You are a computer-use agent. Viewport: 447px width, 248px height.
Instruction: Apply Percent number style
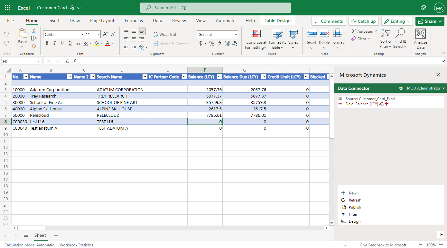212,43
